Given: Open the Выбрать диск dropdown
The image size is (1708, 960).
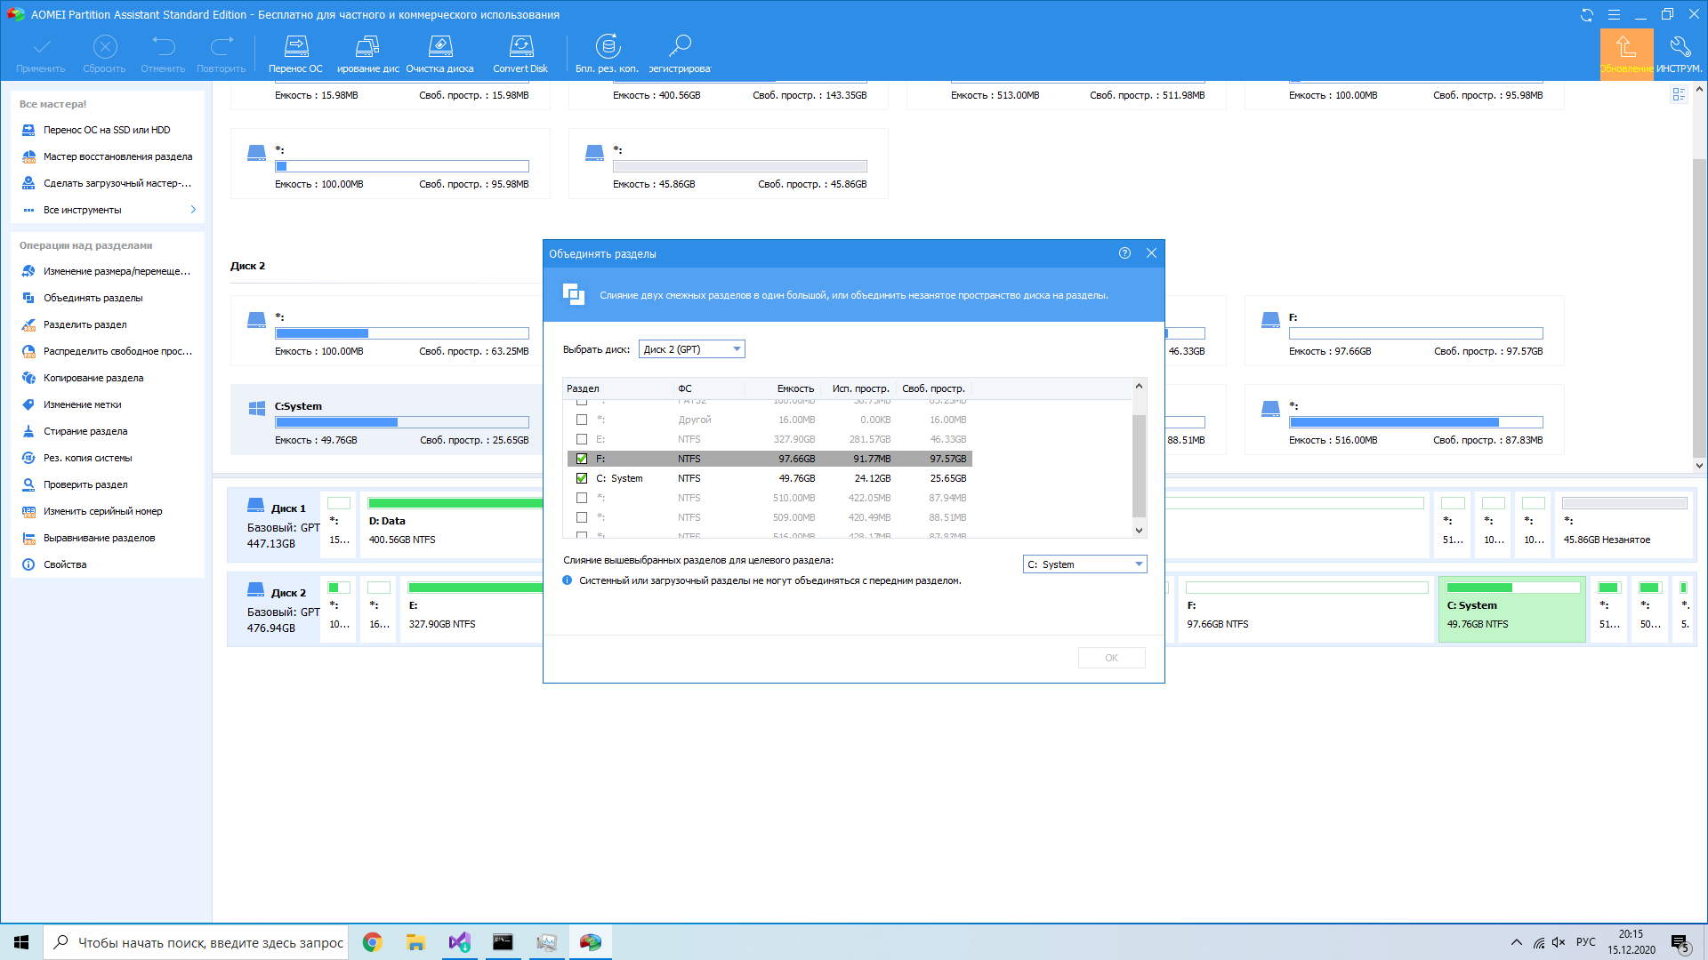Looking at the screenshot, I should pos(691,349).
